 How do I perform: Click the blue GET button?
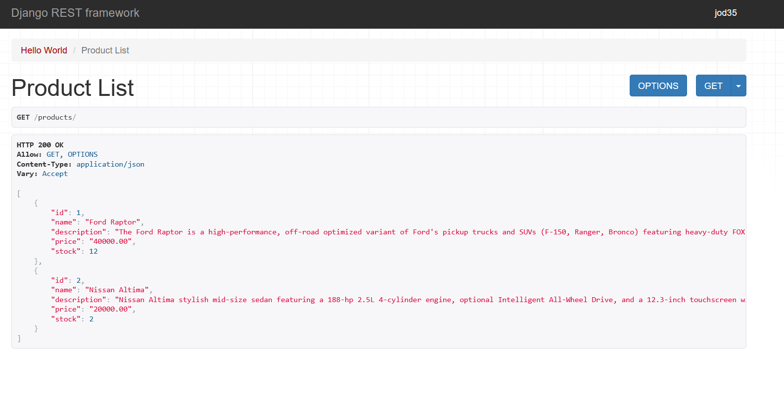[713, 86]
